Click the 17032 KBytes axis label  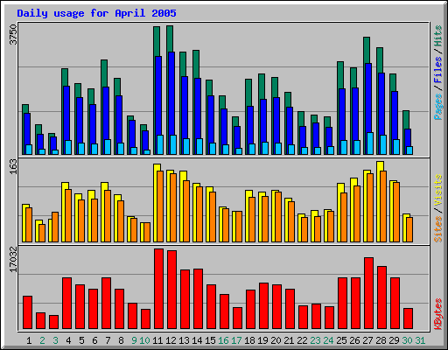click(13, 259)
